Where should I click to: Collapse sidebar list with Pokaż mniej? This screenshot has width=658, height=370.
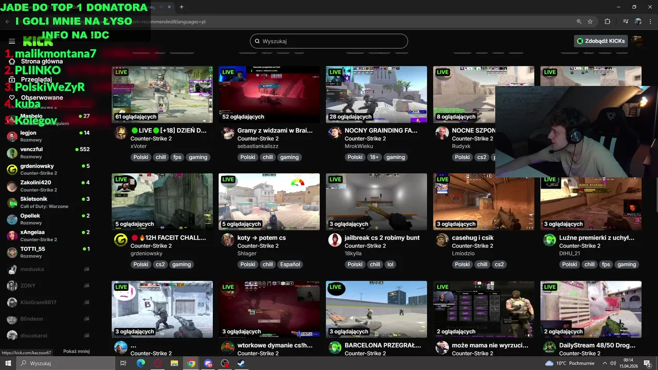pyautogui.click(x=76, y=351)
